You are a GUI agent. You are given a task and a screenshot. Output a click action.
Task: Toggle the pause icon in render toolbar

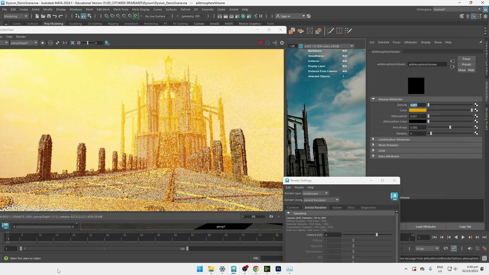click(x=261, y=16)
